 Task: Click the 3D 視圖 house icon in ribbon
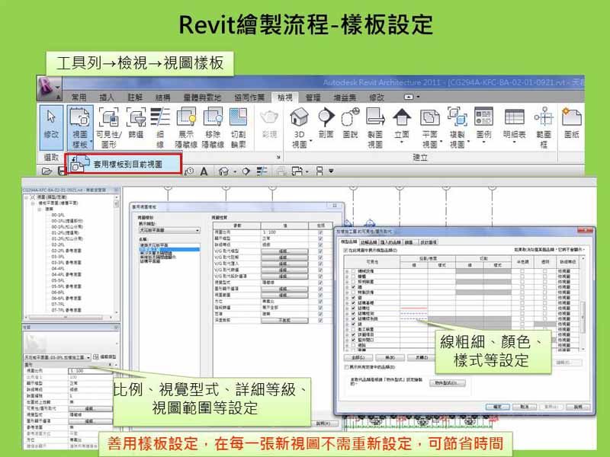[x=299, y=117]
